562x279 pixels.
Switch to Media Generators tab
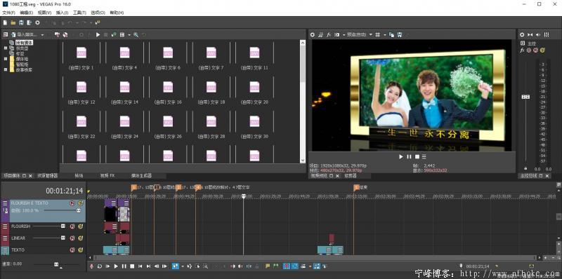141,176
